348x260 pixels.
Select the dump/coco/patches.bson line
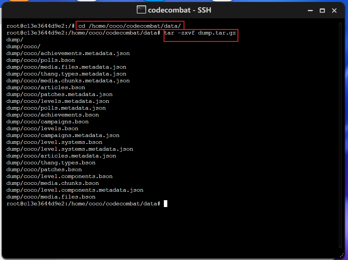click(44, 169)
